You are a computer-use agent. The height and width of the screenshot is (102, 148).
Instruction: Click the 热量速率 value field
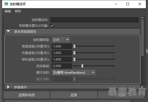[x=62, y=53]
